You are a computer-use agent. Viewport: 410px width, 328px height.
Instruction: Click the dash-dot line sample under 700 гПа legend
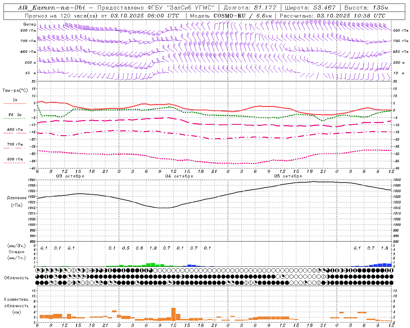pyautogui.click(x=14, y=148)
